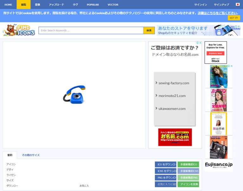Click the green アイコンを変換 button

(x=188, y=184)
